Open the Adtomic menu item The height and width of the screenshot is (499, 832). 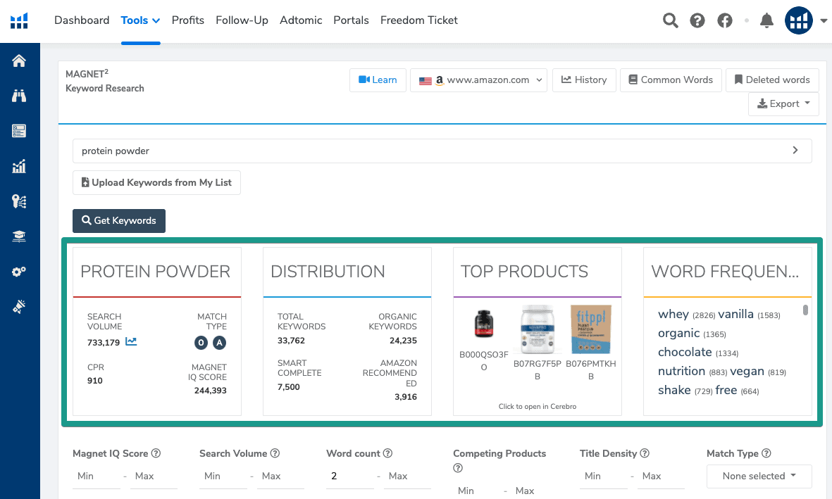click(x=301, y=20)
